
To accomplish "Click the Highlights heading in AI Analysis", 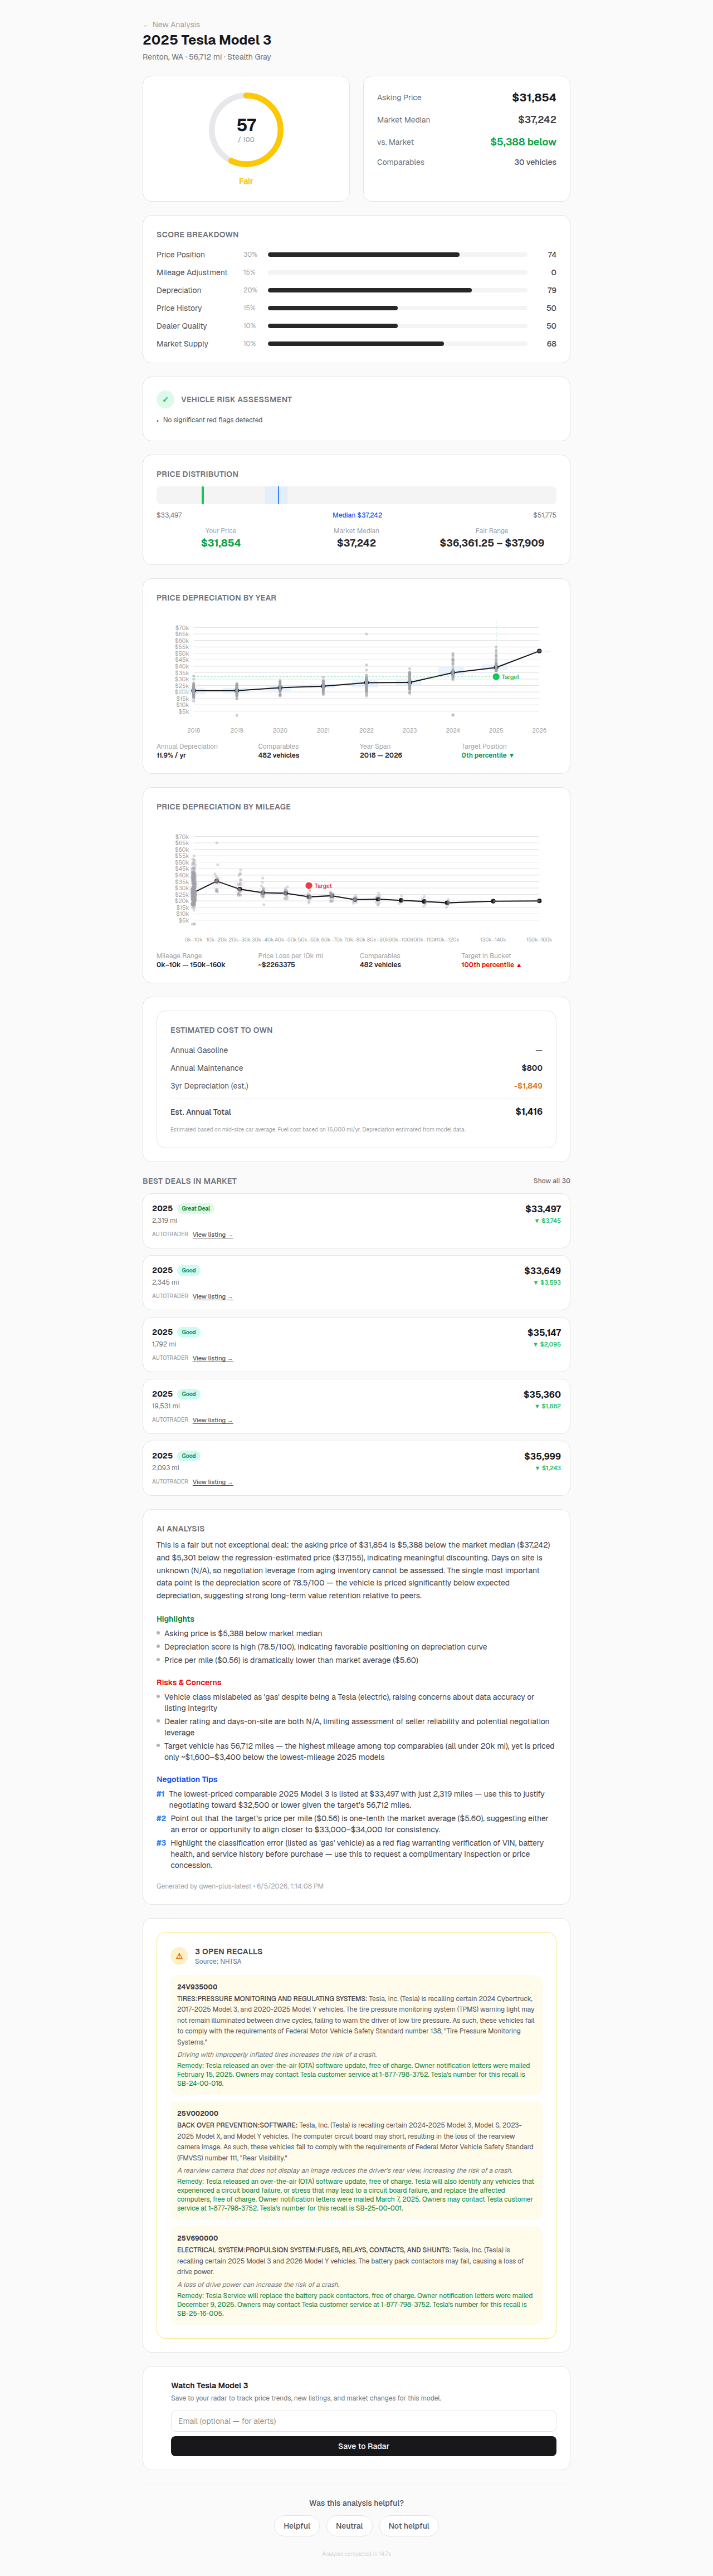I will [x=175, y=1619].
